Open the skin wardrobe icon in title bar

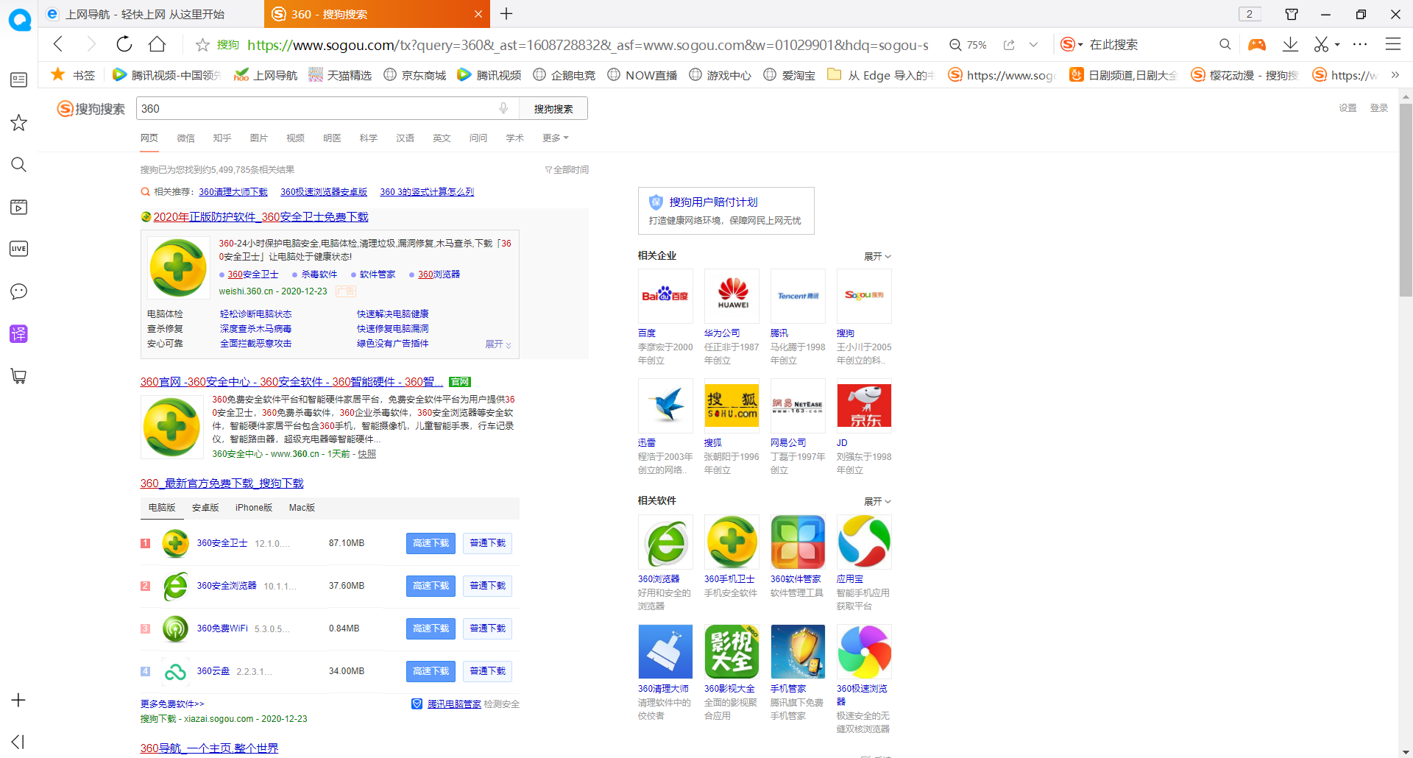pos(1292,14)
